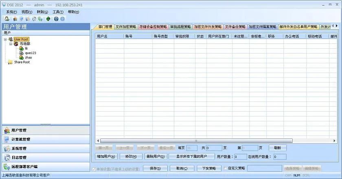Screen dimensions: 342x179
Task: Open the 转到(G) menu
Action: tap(42, 12)
